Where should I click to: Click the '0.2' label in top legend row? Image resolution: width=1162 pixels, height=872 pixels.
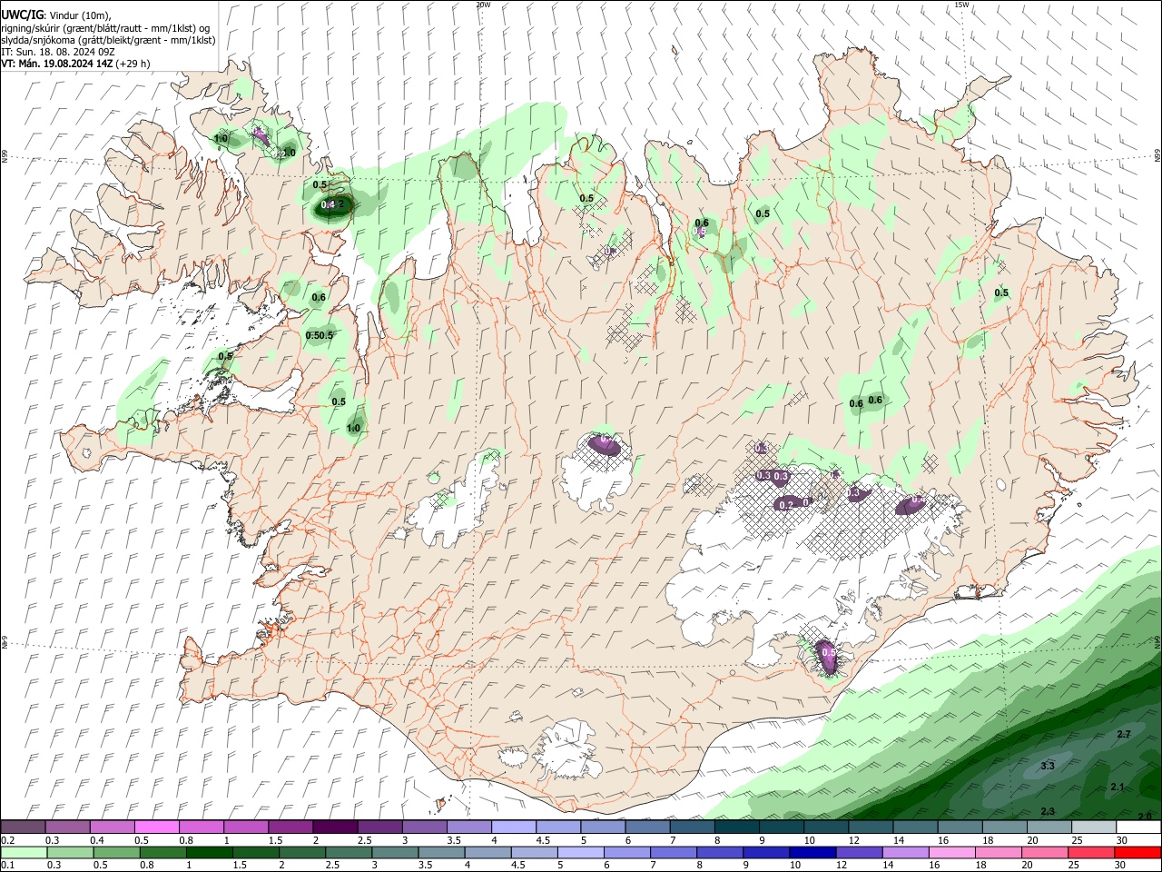click(x=7, y=840)
